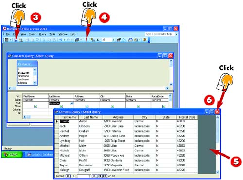Click the Postal Code column header in datasheet
243x180 pixels.
pyautogui.click(x=187, y=117)
